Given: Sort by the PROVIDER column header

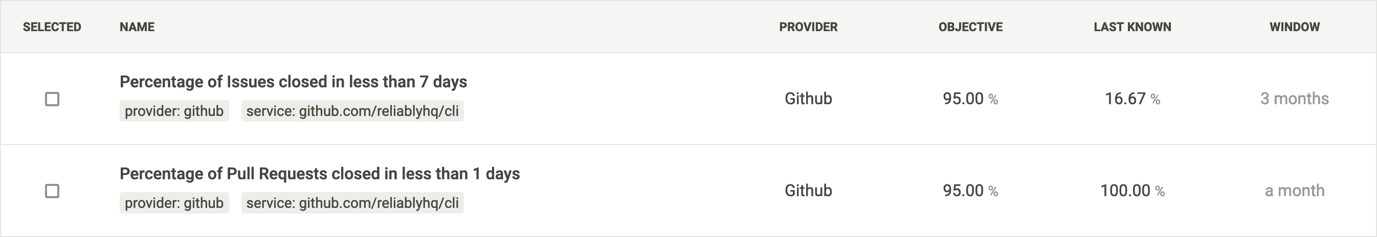Looking at the screenshot, I should [808, 27].
